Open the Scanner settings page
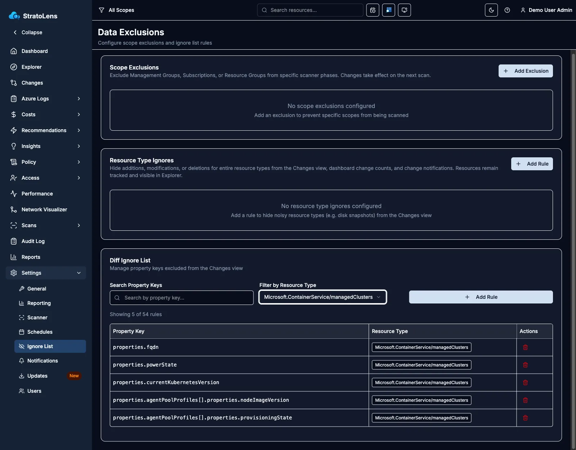 [x=50, y=318]
